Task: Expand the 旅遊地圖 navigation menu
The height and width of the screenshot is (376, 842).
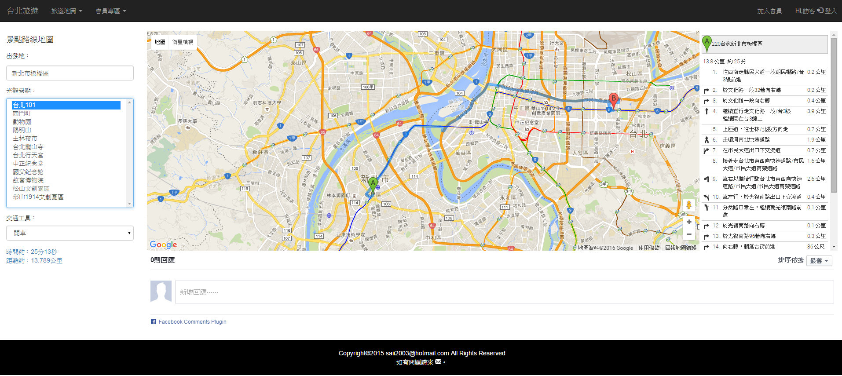Action: click(x=66, y=11)
